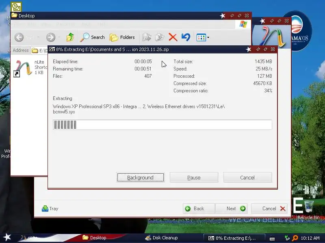Click the "1435 MB" total size value
Screen dimensions: 325x243
(x=263, y=62)
